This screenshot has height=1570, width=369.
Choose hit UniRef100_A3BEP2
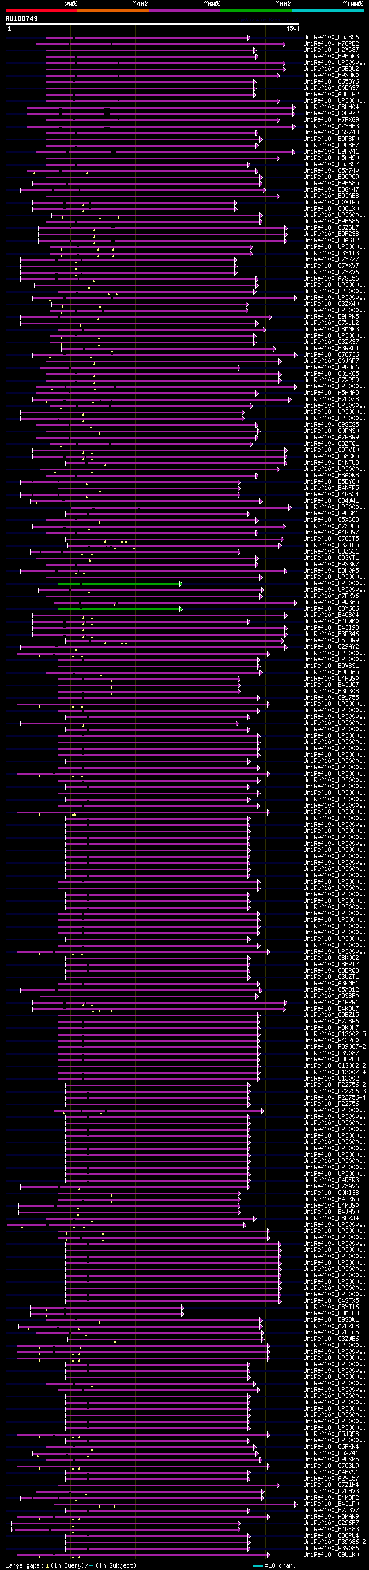pyautogui.click(x=332, y=95)
